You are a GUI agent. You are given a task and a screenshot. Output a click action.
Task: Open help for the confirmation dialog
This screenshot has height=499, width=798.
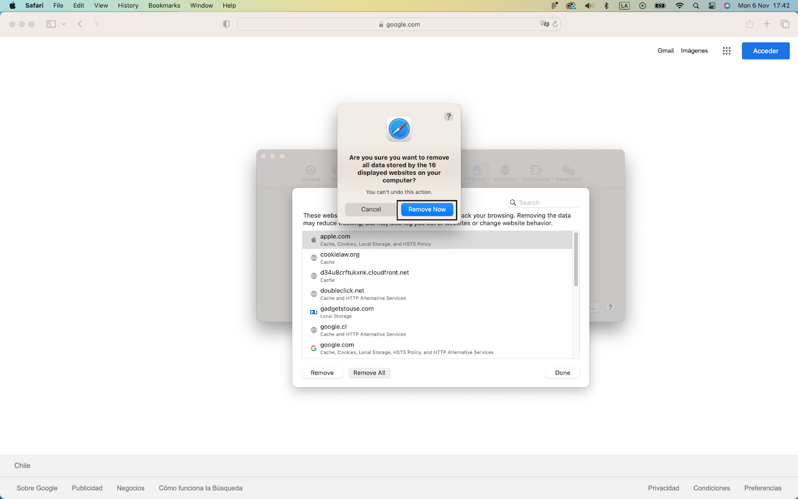pyautogui.click(x=448, y=116)
